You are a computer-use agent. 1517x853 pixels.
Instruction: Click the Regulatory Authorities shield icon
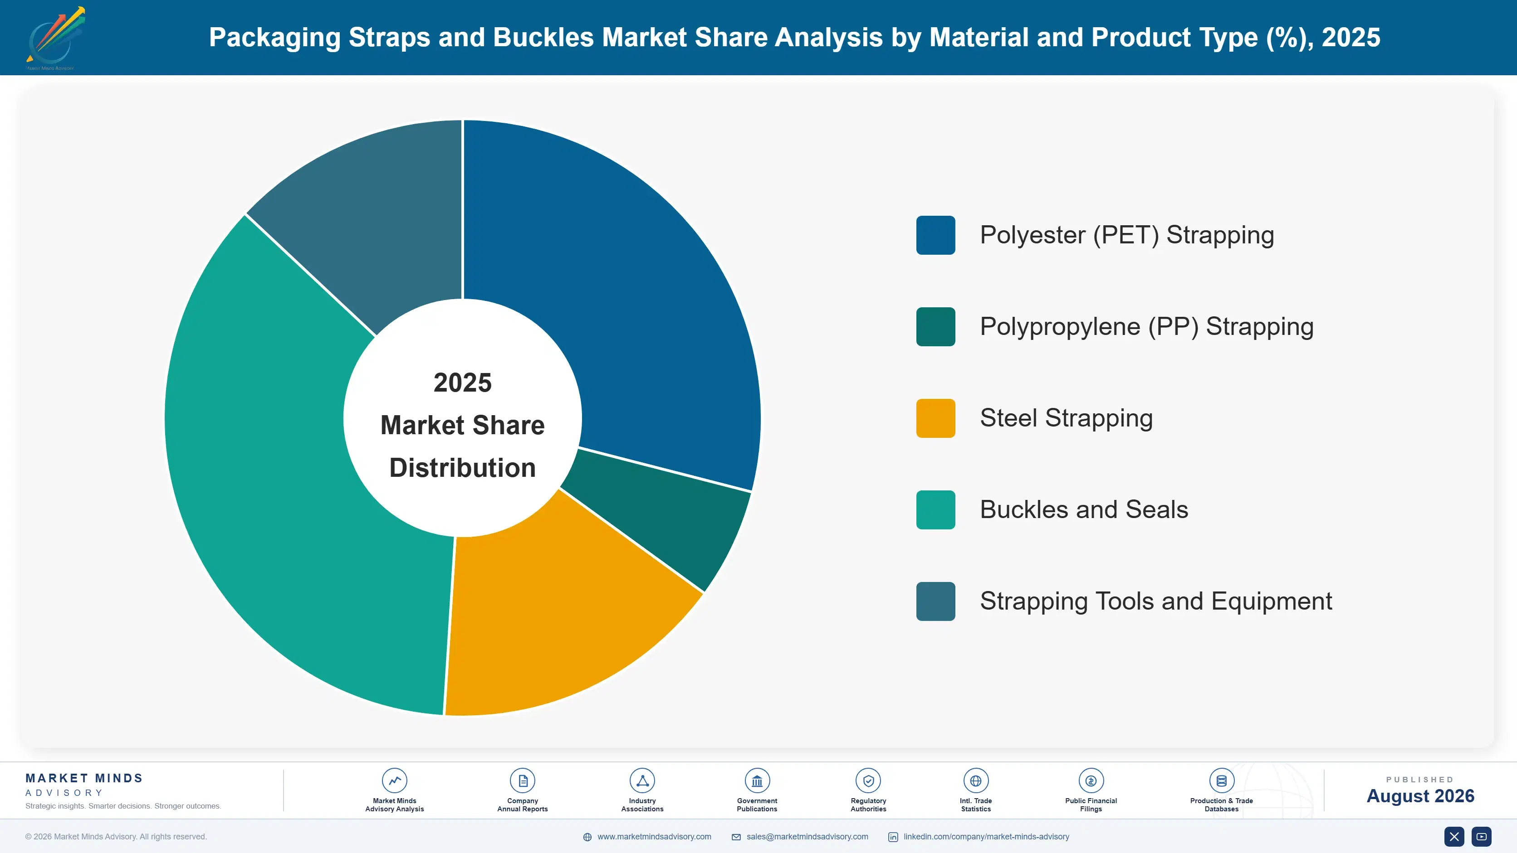(868, 780)
